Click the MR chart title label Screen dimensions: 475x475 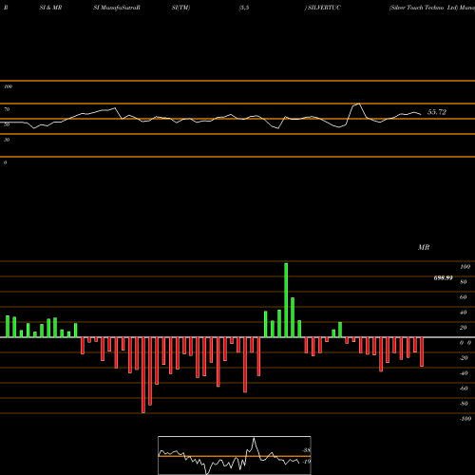[x=424, y=247]
